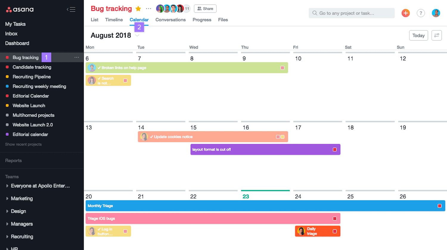This screenshot has width=447, height=250.
Task: Toggle completion on Update cookies notice
Action: (x=152, y=137)
